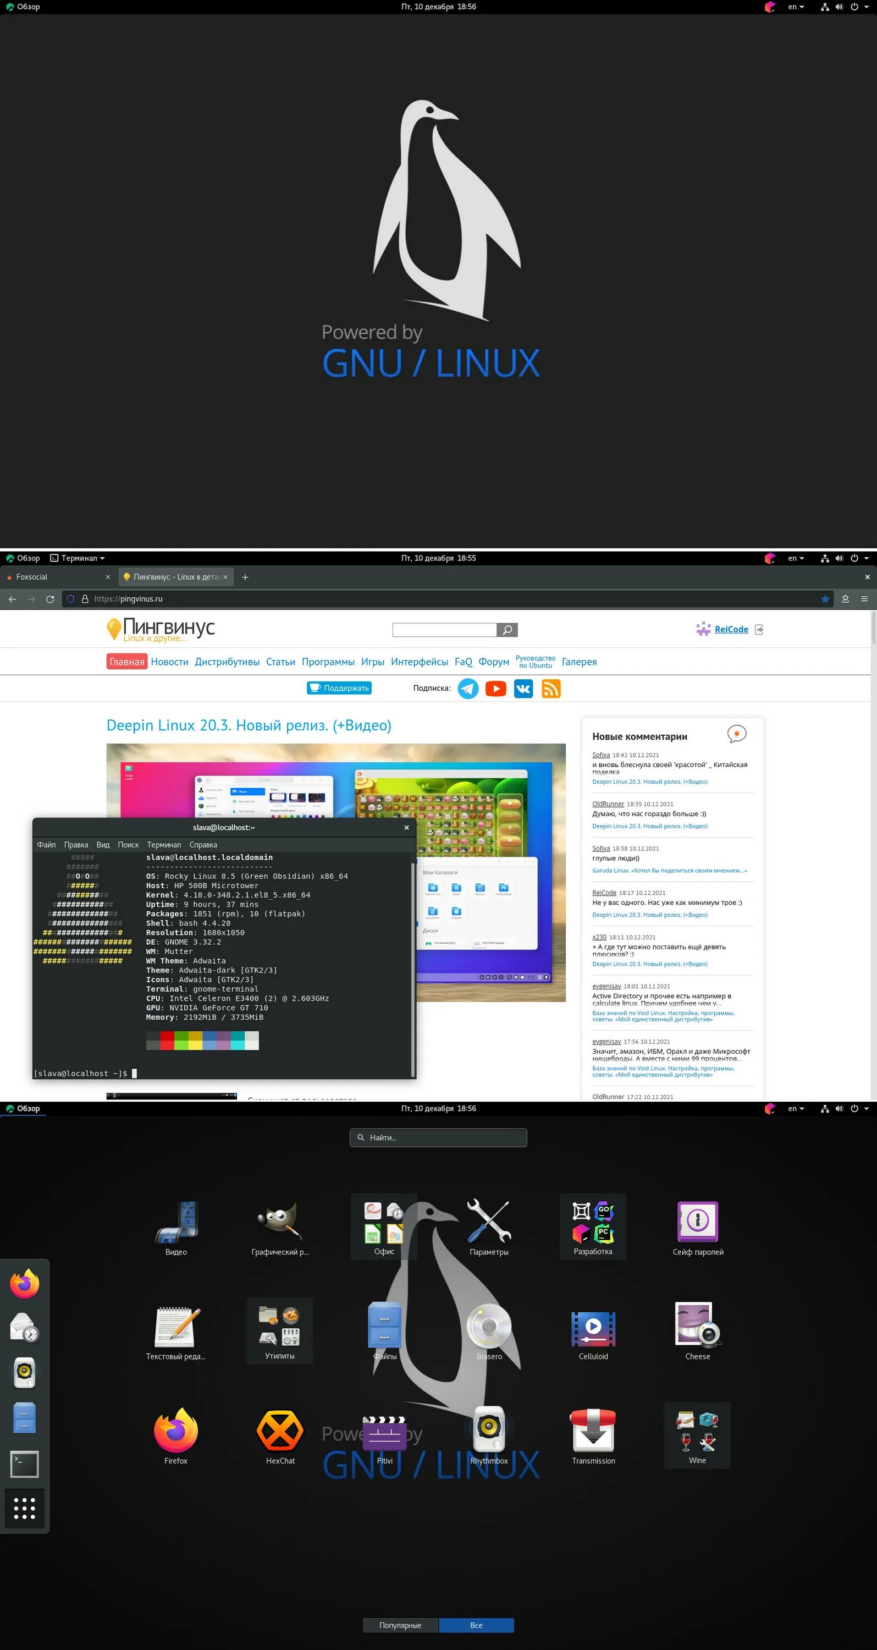Click the comment bubble icon beside Новые комментарии
877x1650 pixels.
[737, 734]
